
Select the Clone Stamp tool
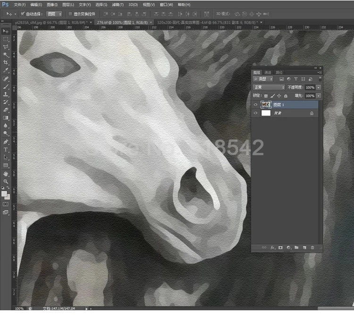6,94
